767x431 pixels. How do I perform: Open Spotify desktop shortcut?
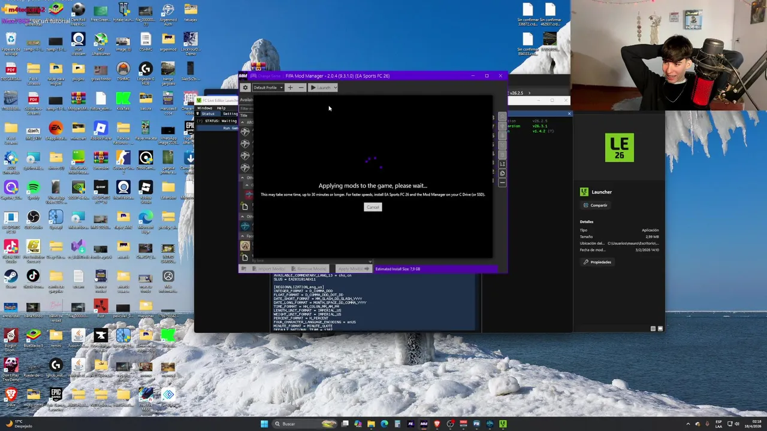coord(33,192)
